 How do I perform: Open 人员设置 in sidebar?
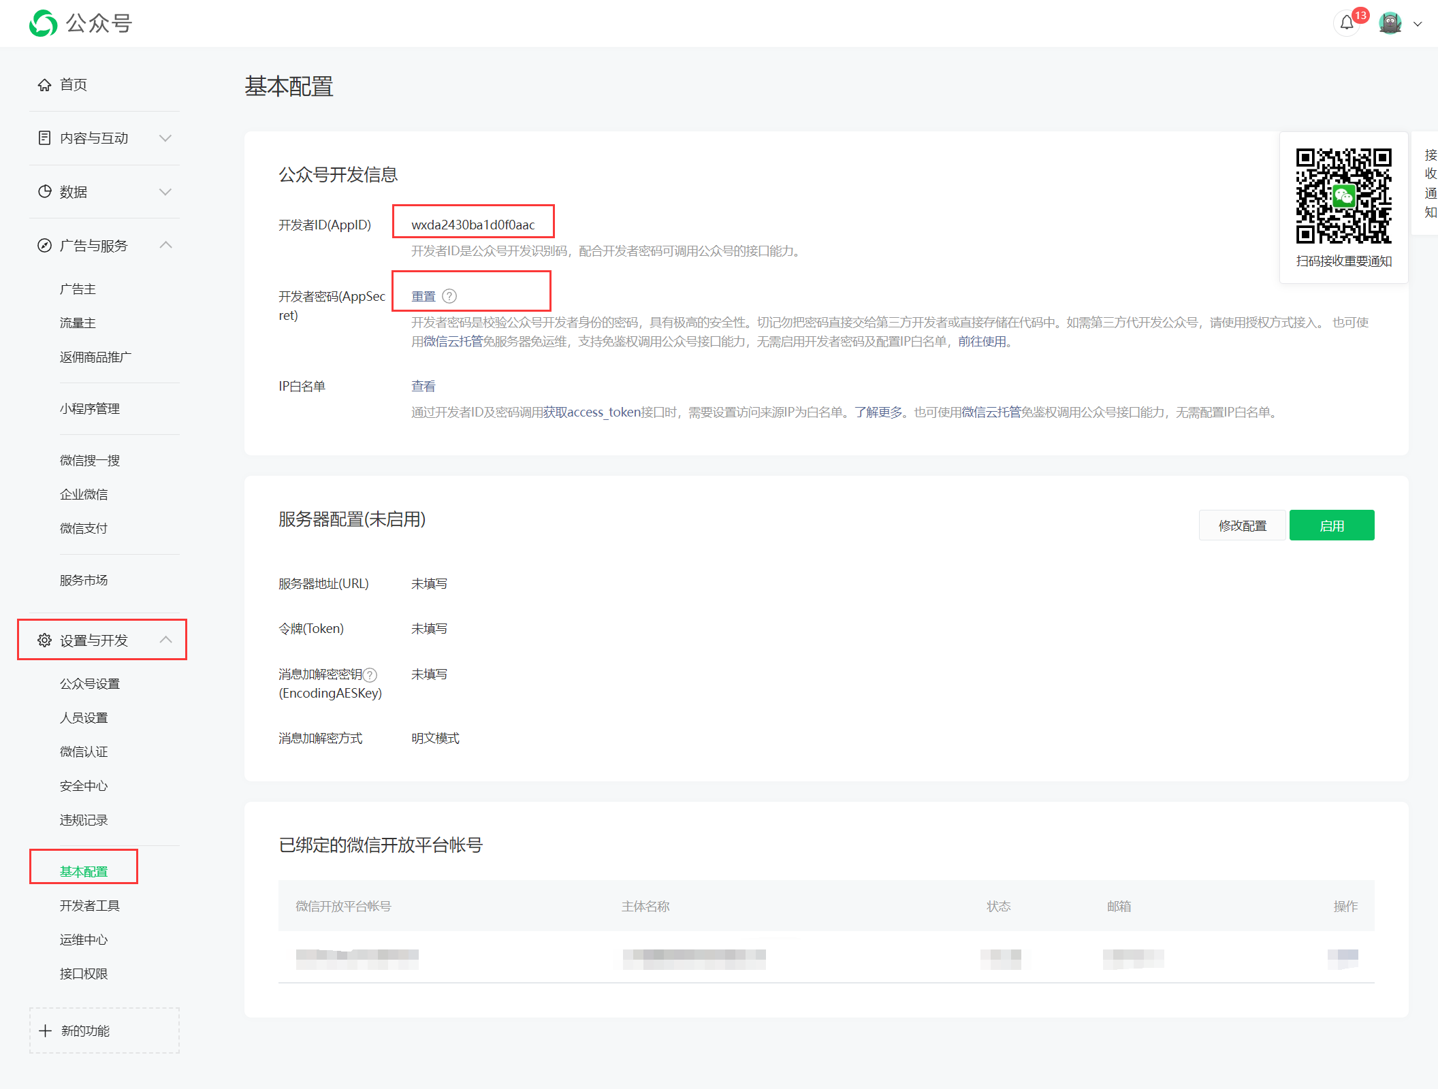tap(84, 718)
